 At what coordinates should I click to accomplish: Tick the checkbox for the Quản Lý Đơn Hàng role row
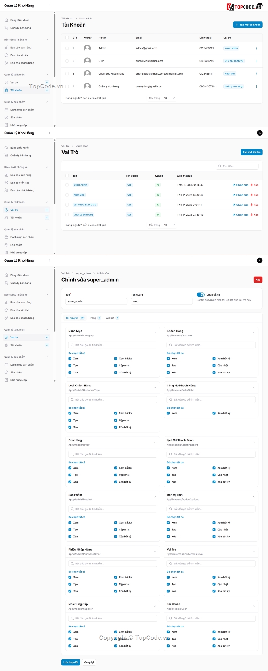(67, 215)
